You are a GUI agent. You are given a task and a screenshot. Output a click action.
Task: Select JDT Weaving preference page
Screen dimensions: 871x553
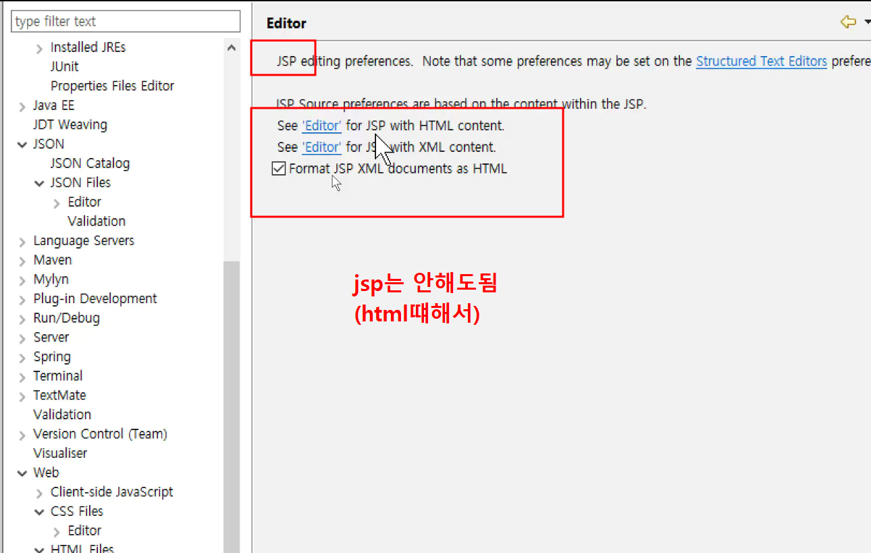coord(70,125)
